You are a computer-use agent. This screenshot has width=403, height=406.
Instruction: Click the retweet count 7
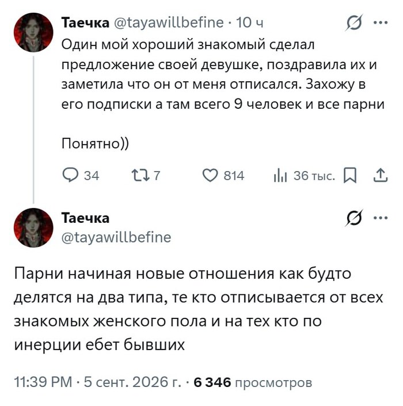[x=157, y=176]
